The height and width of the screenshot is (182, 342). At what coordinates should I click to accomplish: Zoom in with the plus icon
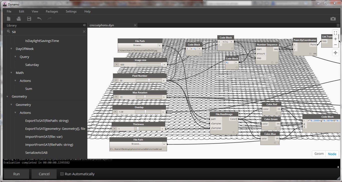(x=335, y=39)
